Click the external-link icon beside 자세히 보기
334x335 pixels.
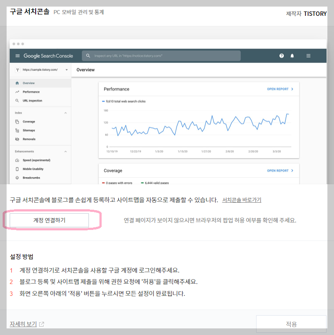tap(41, 324)
